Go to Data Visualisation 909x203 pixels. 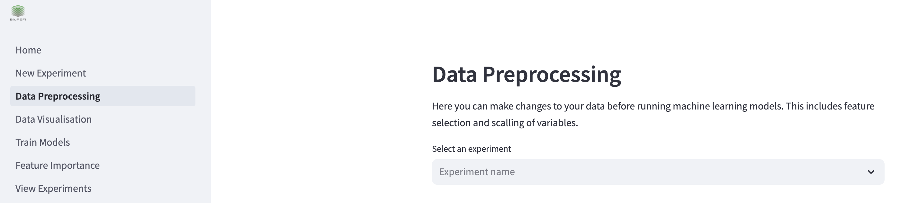pos(54,119)
